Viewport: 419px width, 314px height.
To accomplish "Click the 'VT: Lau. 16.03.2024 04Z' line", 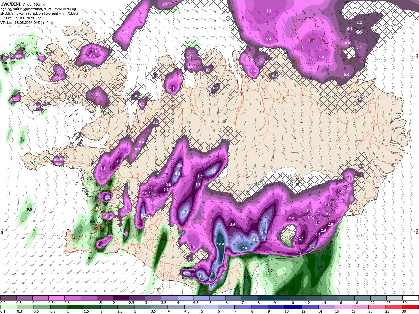I will click(x=27, y=23).
